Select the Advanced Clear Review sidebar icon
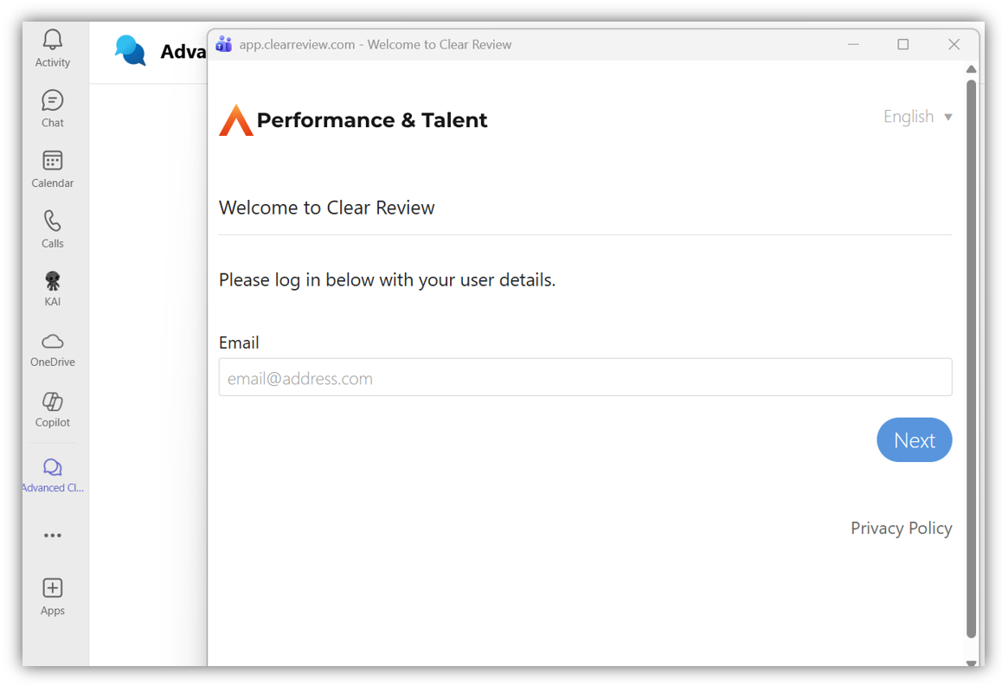This screenshot has width=1002, height=686. tap(53, 468)
